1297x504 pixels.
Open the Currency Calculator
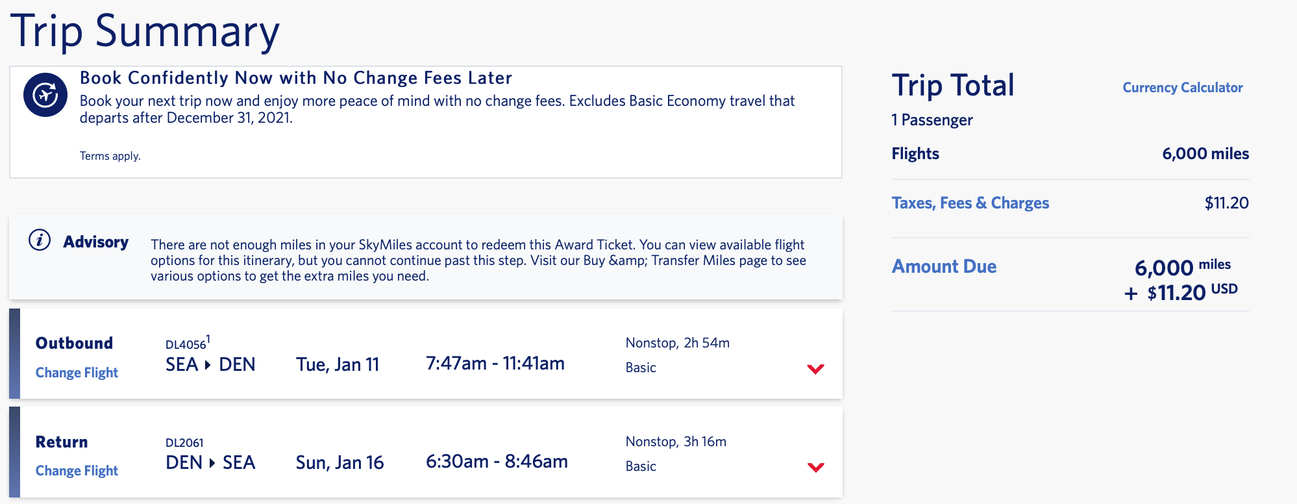1182,88
